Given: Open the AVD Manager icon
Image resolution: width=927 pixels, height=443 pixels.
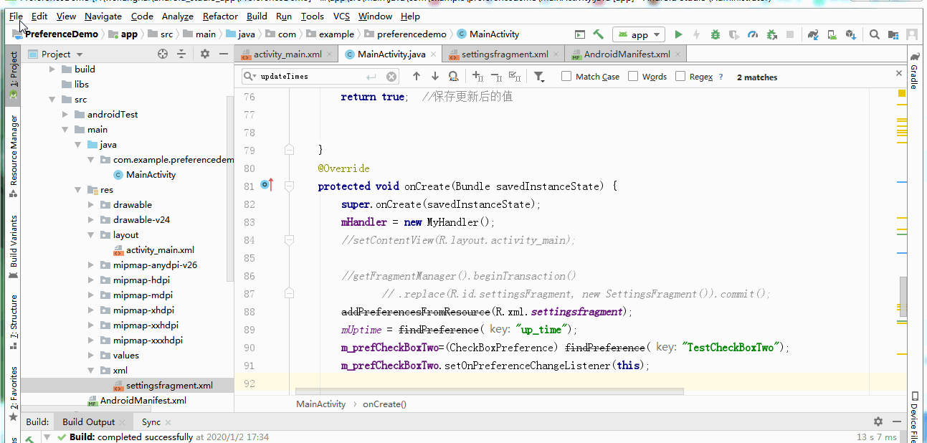Looking at the screenshot, I should click(x=832, y=34).
